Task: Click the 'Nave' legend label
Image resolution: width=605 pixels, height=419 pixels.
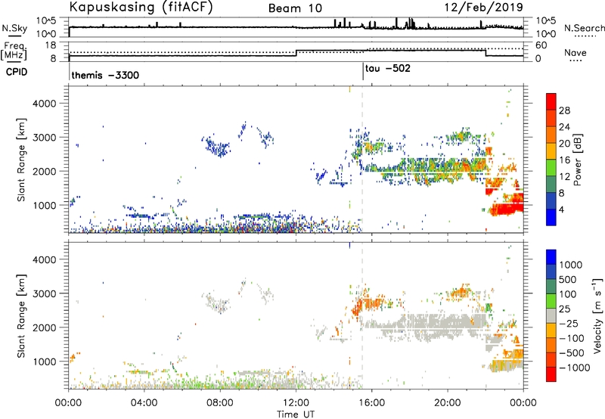Action: (x=575, y=53)
